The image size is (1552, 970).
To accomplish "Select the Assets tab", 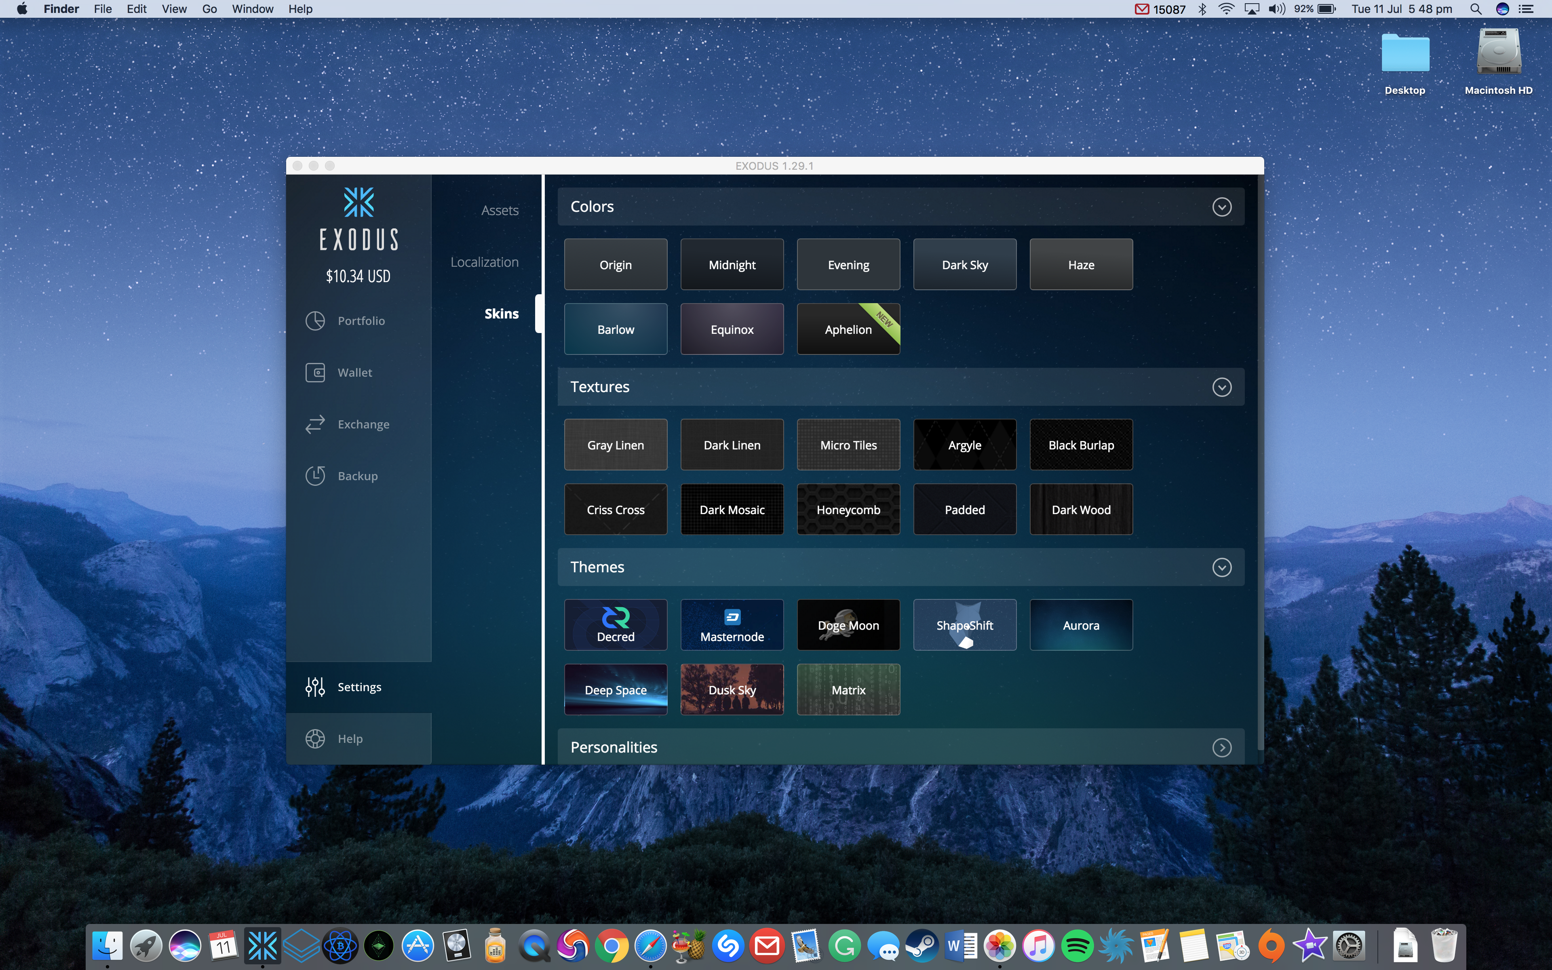I will [x=500, y=210].
